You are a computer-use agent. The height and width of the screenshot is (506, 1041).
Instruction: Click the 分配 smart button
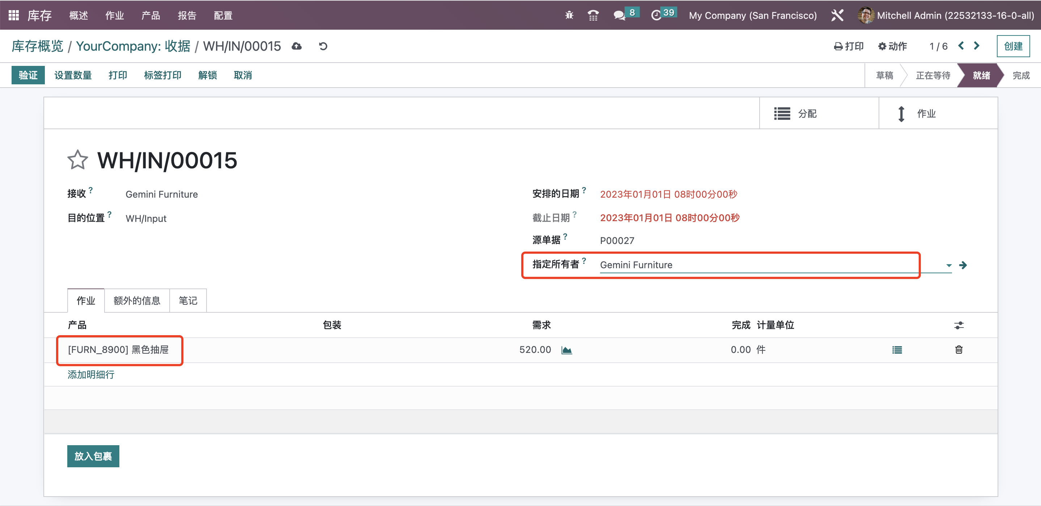(819, 113)
